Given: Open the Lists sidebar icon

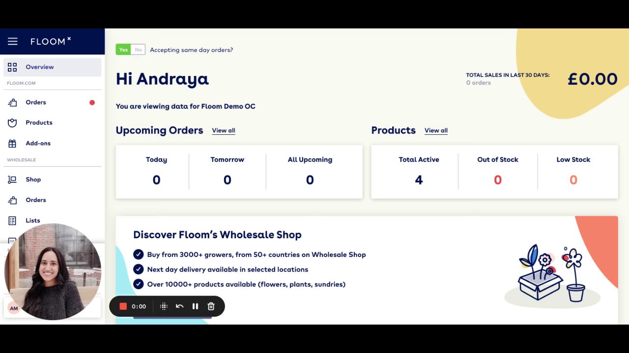Looking at the screenshot, I should (12, 221).
